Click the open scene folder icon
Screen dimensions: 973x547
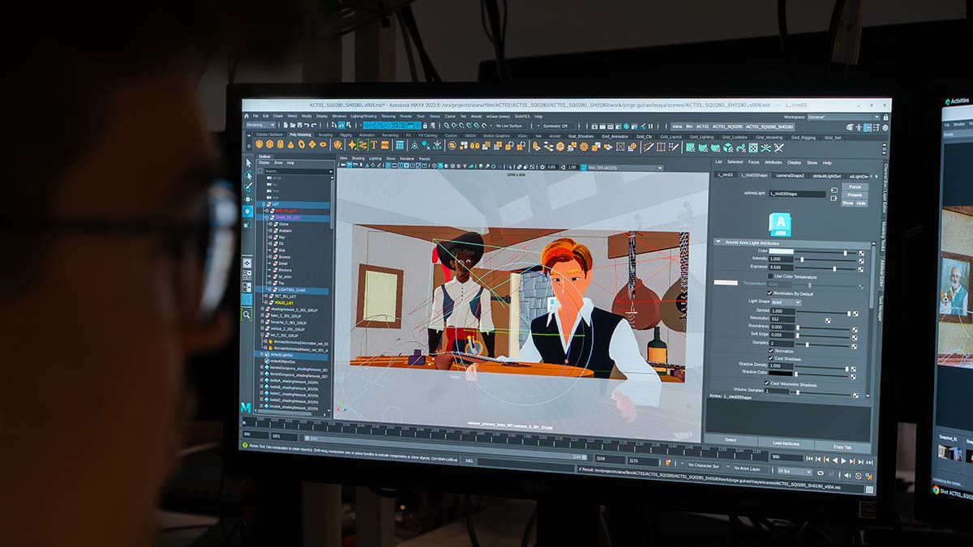click(x=292, y=126)
